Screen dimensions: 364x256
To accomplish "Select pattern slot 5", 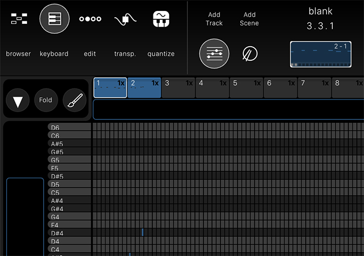I will click(246, 88).
